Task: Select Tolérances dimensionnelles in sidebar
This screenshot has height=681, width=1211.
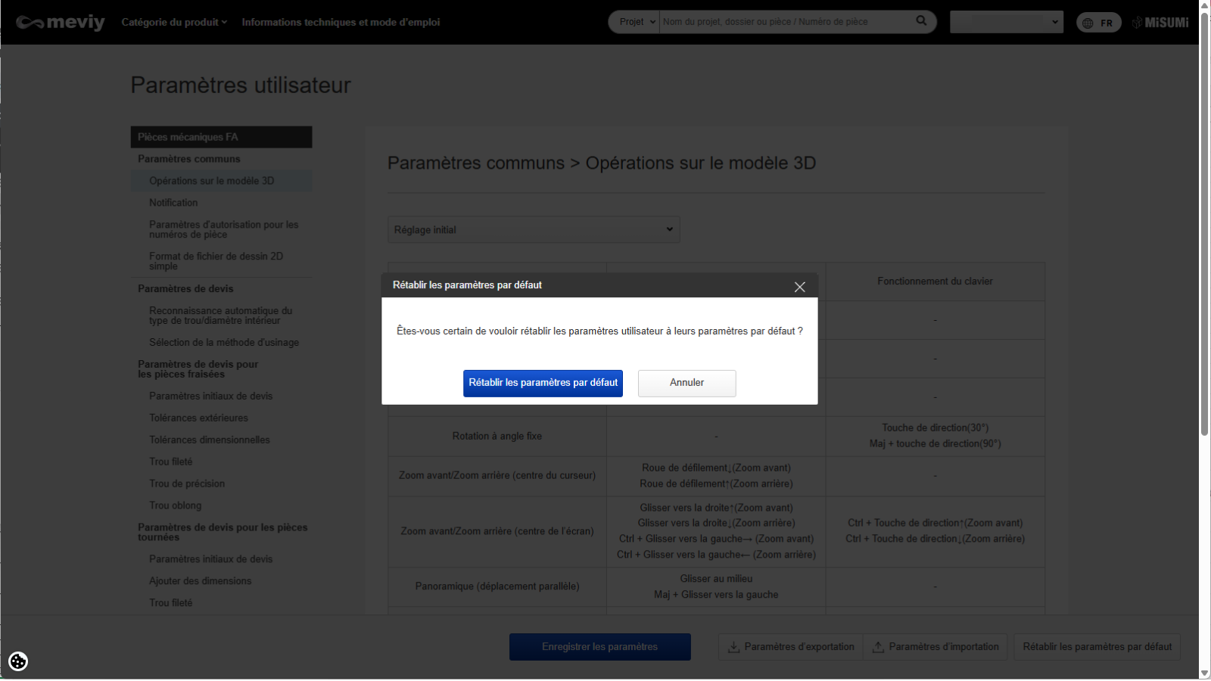Action: pyautogui.click(x=210, y=440)
